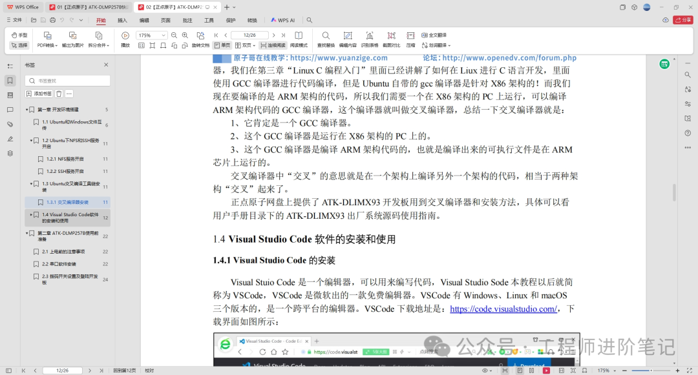The image size is (698, 375).
Task: Toggle the Select (选择) tool mode
Action: 19,45
